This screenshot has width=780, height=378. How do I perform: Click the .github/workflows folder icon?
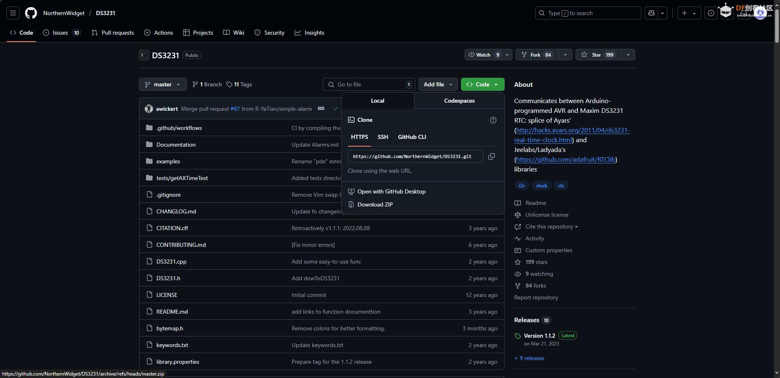pos(149,128)
